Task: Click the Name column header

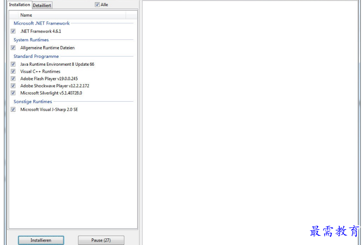Action: [x=72, y=15]
